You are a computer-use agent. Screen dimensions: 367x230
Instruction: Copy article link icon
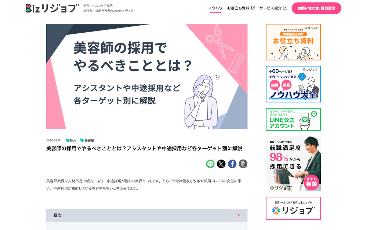point(243,164)
